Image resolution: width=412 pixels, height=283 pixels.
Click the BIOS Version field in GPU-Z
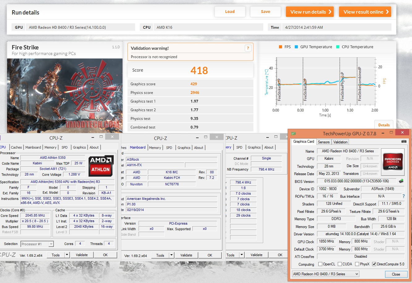[x=357, y=181]
